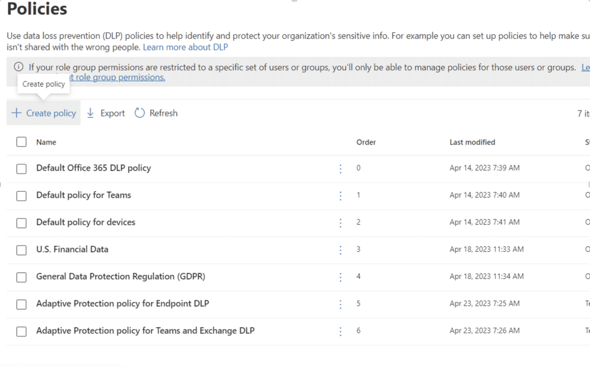Open more actions for Adaptive Protection Endpoint DLP

341,304
